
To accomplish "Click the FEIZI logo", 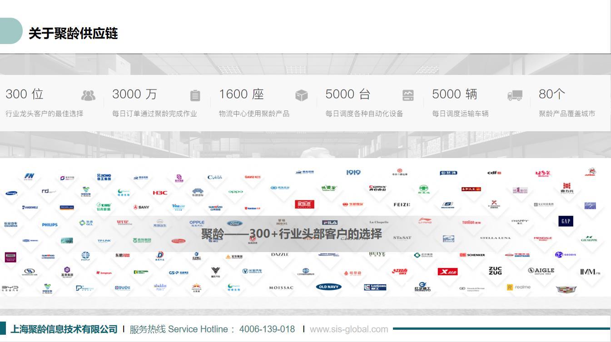I will pyautogui.click(x=402, y=205).
